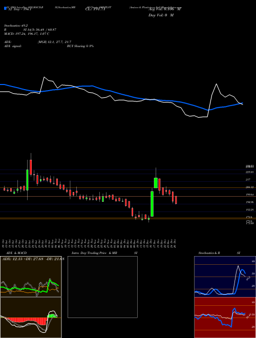Click the 'BUY Slowing @ 3%' signal text
Image resolution: width=256 pixels, height=338 pixels.
[80, 46]
